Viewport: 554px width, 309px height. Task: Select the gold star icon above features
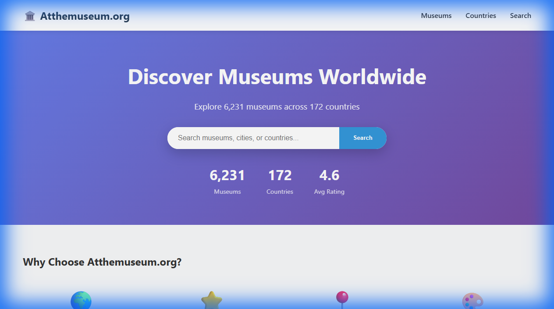click(212, 301)
